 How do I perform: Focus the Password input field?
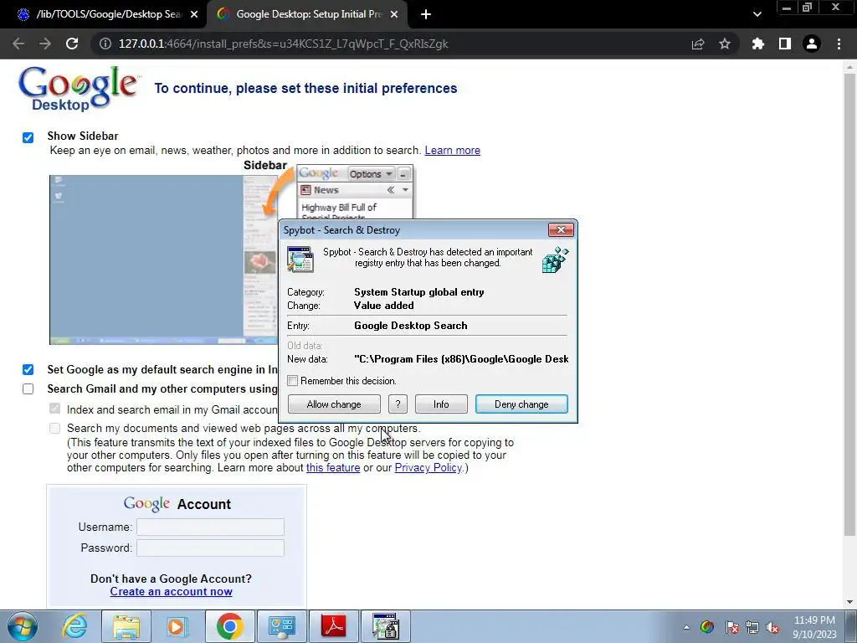coord(210,548)
